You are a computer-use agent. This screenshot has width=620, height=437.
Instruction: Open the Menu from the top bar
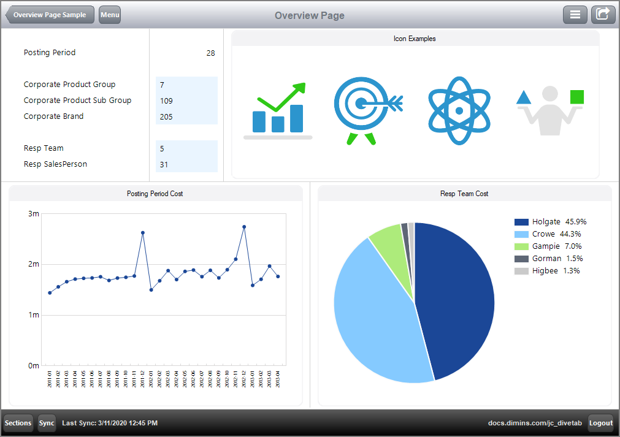click(109, 15)
